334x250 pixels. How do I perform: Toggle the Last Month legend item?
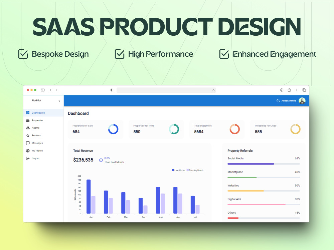pos(178,170)
